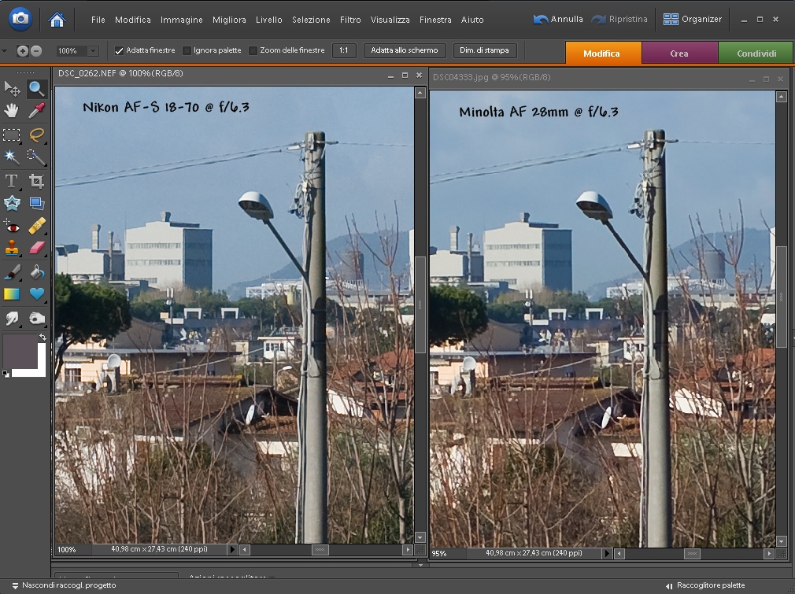This screenshot has width=795, height=594.
Task: Open the home welcome screen icon
Action: click(57, 19)
